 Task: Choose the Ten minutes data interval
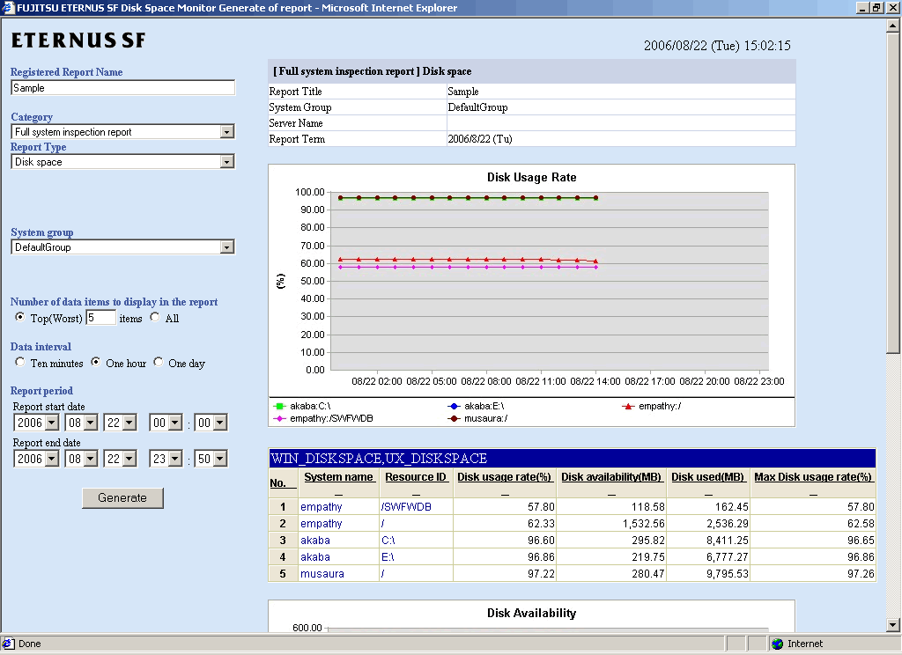point(20,362)
